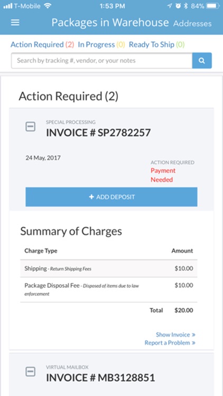Image resolution: width=223 pixels, height=396 pixels.
Task: Tap the cellular signal bars icon
Action: (x=8, y=6)
